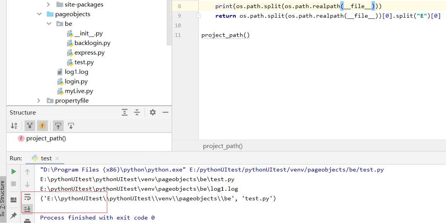Expand the site-packages folder
Screen dimensions: 446x223
[48, 5]
